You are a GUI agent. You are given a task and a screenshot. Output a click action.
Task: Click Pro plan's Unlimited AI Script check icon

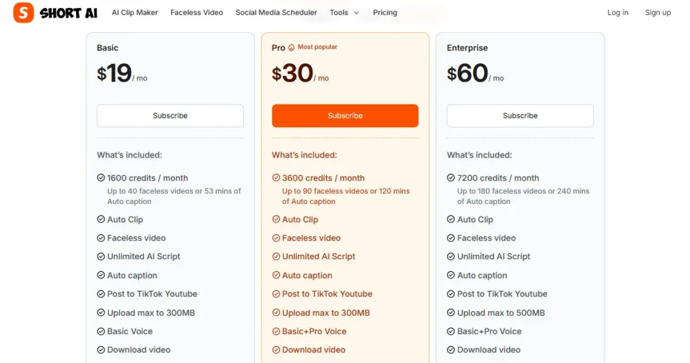pyautogui.click(x=276, y=257)
